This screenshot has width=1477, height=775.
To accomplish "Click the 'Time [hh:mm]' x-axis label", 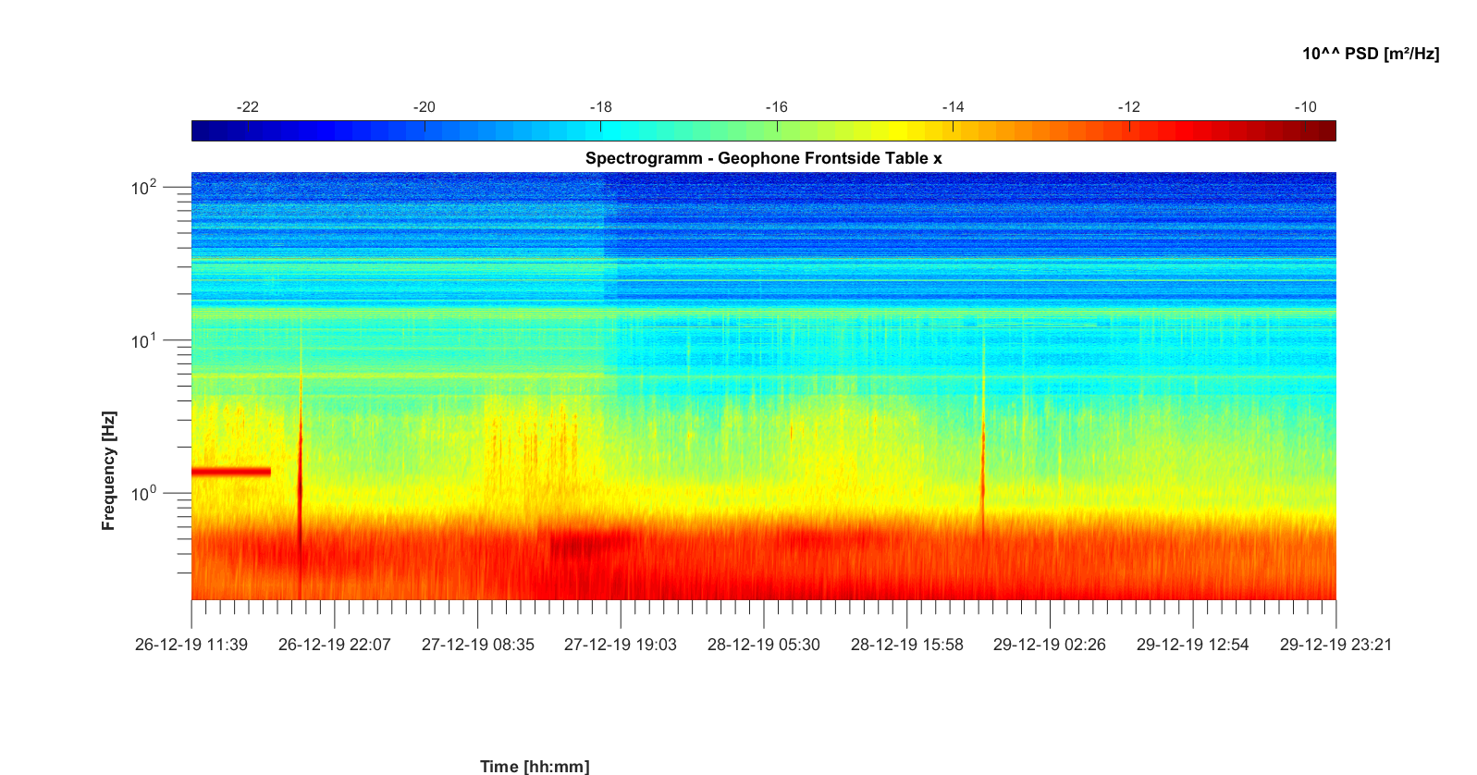I will [x=534, y=766].
